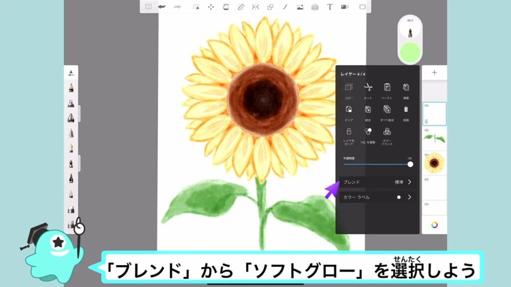Image resolution: width=511 pixels, height=287 pixels.
Task: Select the sunflower layer thumbnail
Action: click(x=435, y=163)
